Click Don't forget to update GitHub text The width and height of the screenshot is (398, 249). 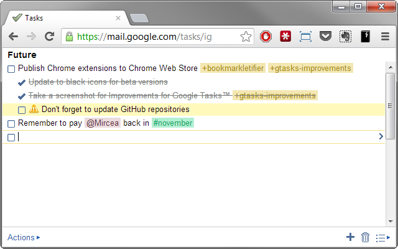pos(116,110)
